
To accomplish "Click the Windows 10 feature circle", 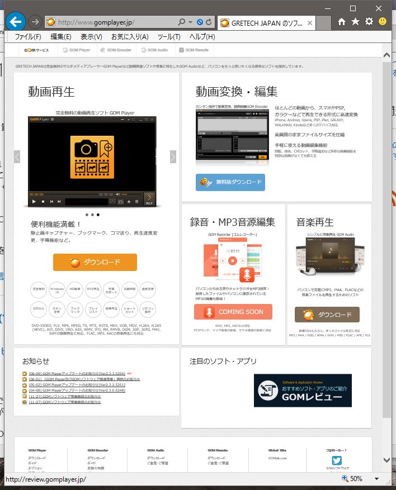I will pos(57,289).
